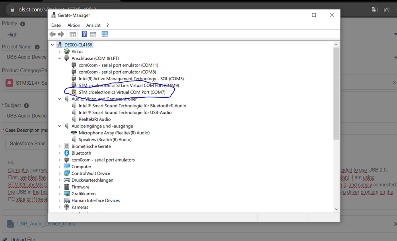The image size is (397, 241).
Task: Collapse the Anschlüsse (COM & LPT) category
Action: tap(60, 58)
